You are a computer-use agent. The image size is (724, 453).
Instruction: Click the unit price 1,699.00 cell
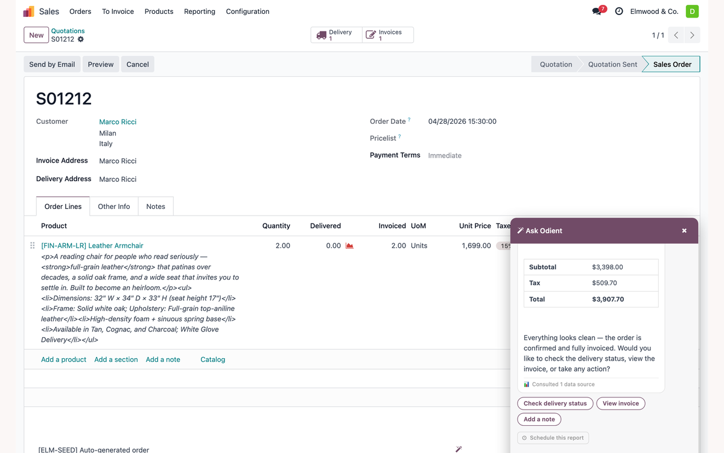476,246
